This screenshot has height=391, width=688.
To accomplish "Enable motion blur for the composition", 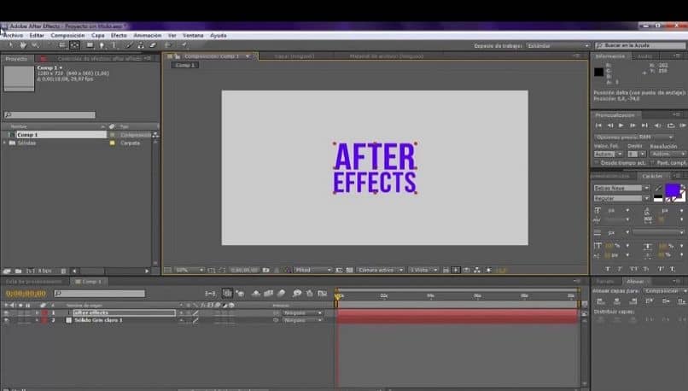I will coord(281,293).
